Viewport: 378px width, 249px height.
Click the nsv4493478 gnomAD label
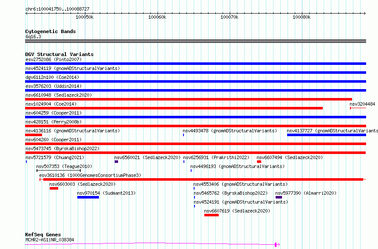[x=230, y=131]
